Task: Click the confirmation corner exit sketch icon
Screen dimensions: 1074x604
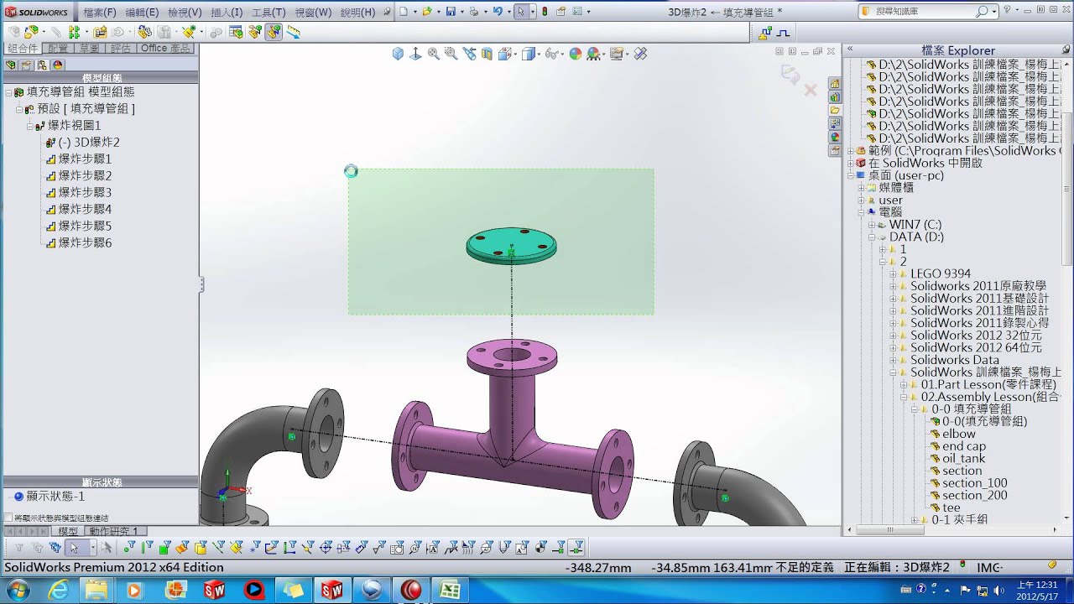Action: click(x=790, y=75)
